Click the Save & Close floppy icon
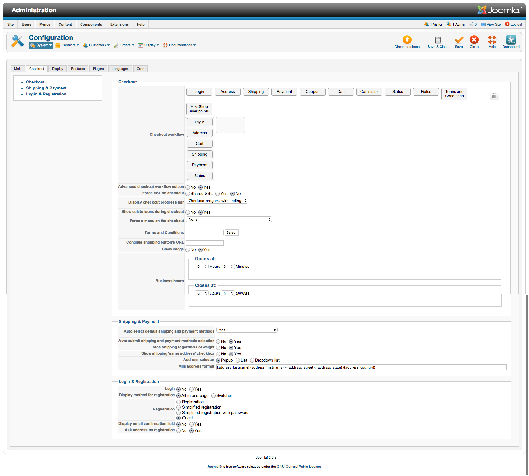The height and width of the screenshot is (476, 529). [438, 40]
